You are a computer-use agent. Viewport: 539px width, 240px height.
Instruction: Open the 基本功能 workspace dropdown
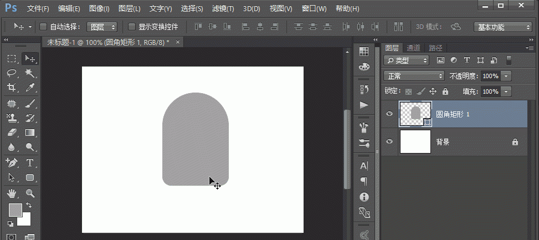(503, 27)
